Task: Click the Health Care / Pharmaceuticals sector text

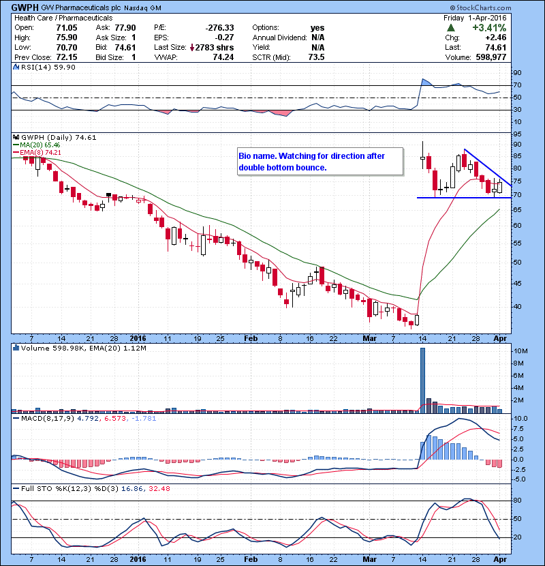Action: [63, 18]
